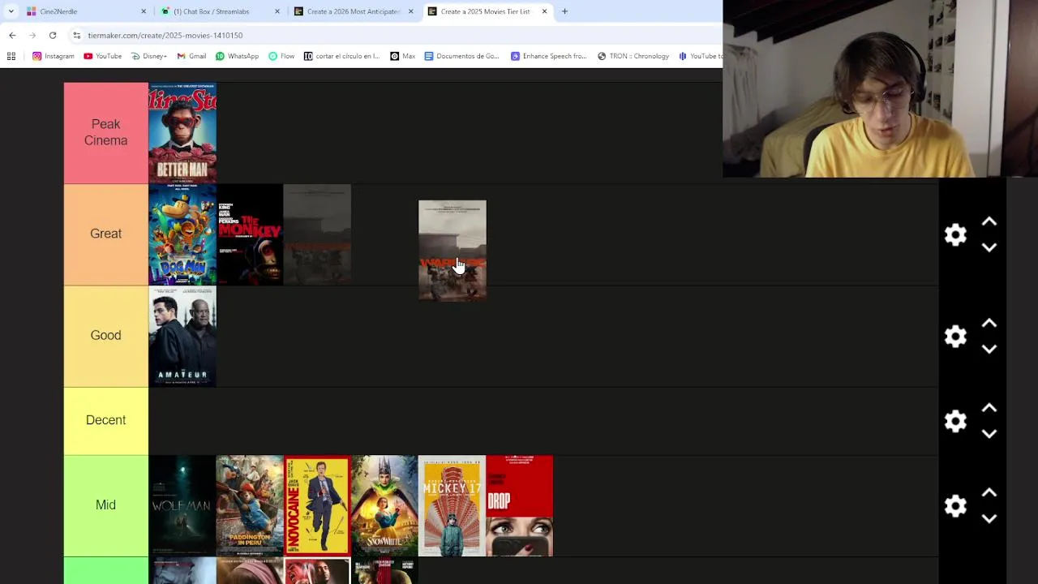Select The Monkey poster
Image resolution: width=1038 pixels, height=584 pixels.
coord(250,234)
